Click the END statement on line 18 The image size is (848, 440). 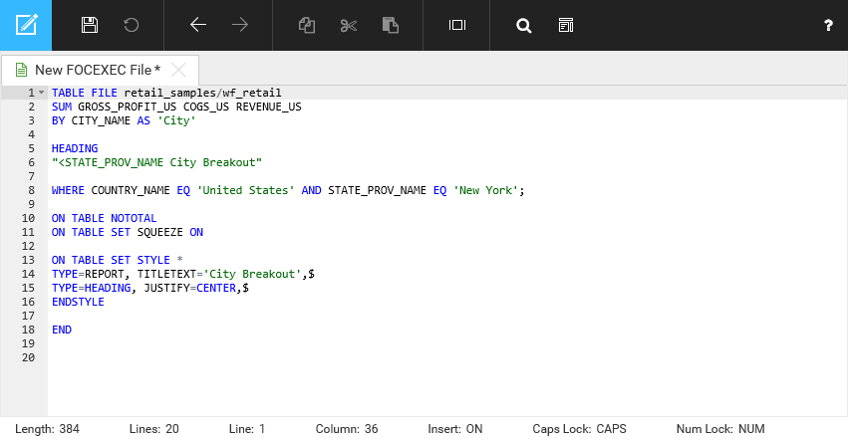[62, 330]
